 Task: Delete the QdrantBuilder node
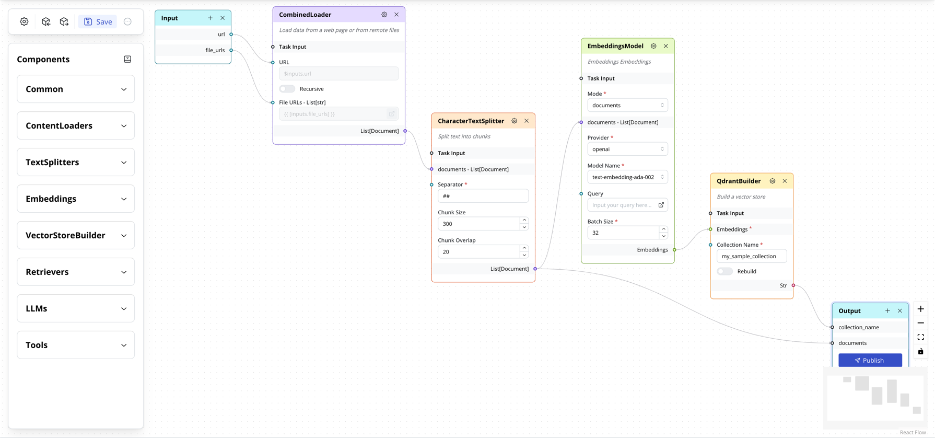[x=785, y=181]
